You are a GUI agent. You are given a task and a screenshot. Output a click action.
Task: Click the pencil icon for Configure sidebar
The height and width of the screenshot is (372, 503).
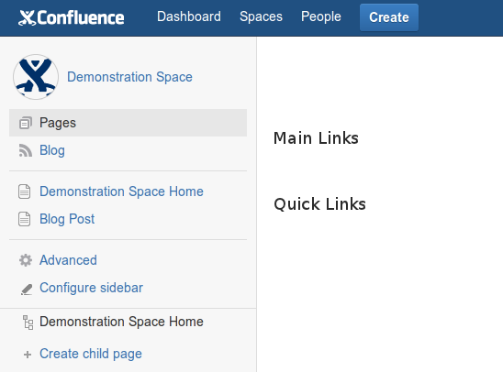[27, 290]
